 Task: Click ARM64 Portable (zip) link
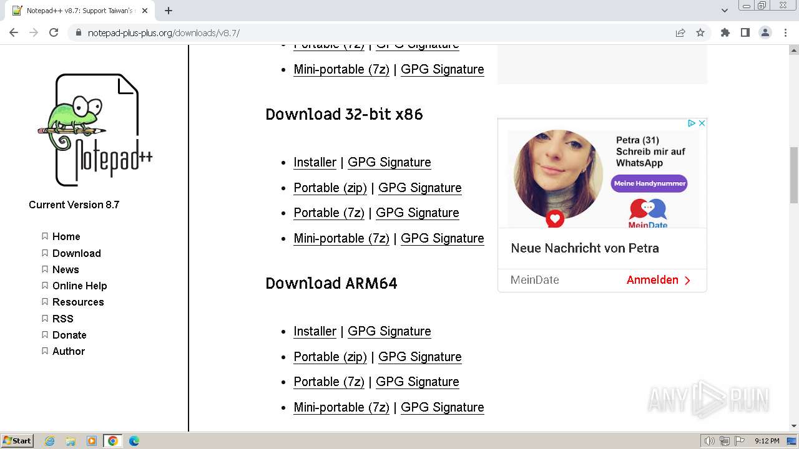[330, 357]
